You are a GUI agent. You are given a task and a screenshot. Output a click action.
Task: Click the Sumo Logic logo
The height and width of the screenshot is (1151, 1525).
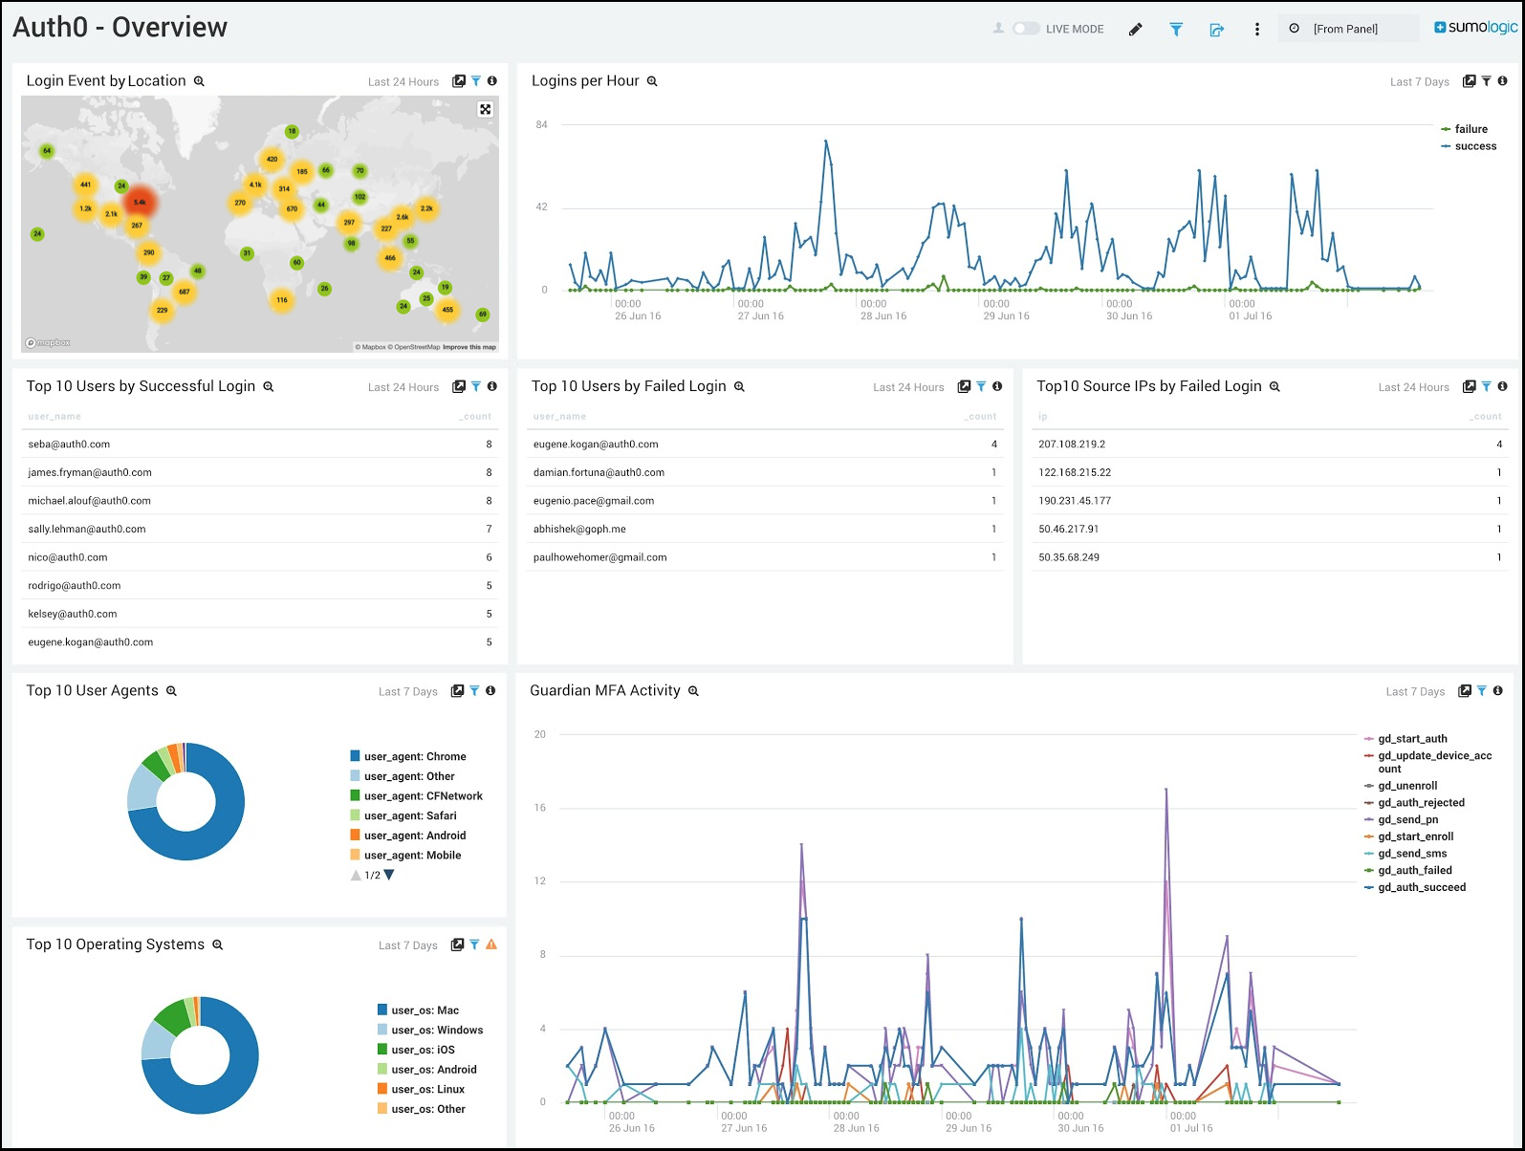1475,28
